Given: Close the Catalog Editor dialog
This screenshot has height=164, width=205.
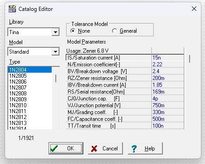Looking at the screenshot, I should click(194, 9).
